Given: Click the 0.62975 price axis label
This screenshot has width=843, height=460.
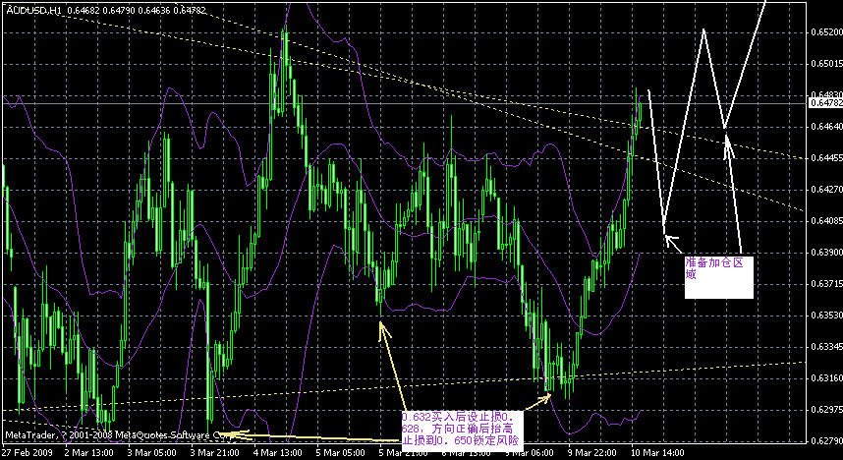Looking at the screenshot, I should tap(827, 410).
